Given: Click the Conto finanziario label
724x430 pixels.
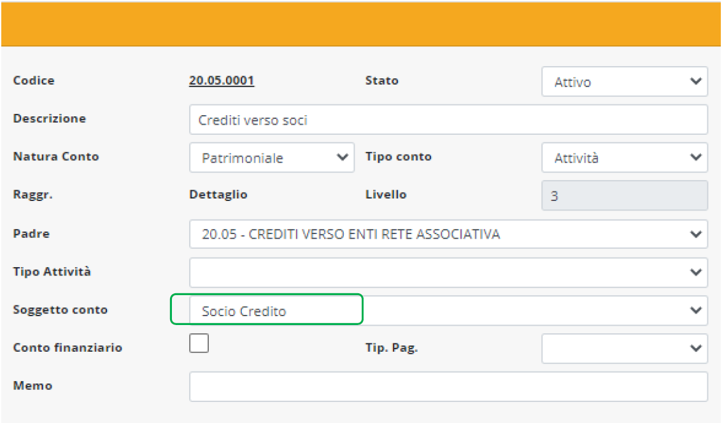Looking at the screenshot, I should point(67,348).
